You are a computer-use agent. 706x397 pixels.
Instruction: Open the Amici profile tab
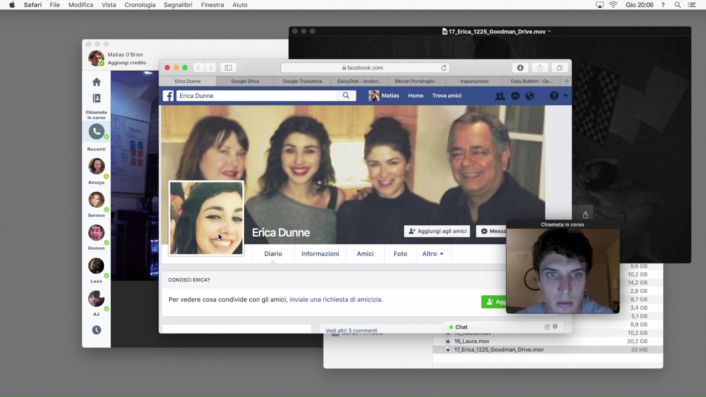tap(365, 254)
